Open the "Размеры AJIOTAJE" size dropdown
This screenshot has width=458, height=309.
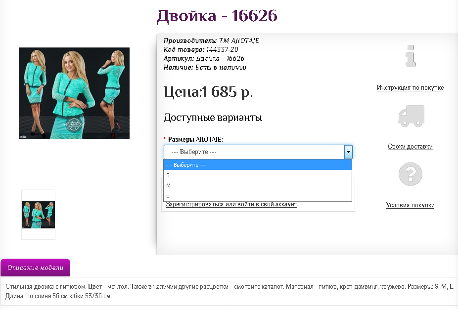click(255, 152)
